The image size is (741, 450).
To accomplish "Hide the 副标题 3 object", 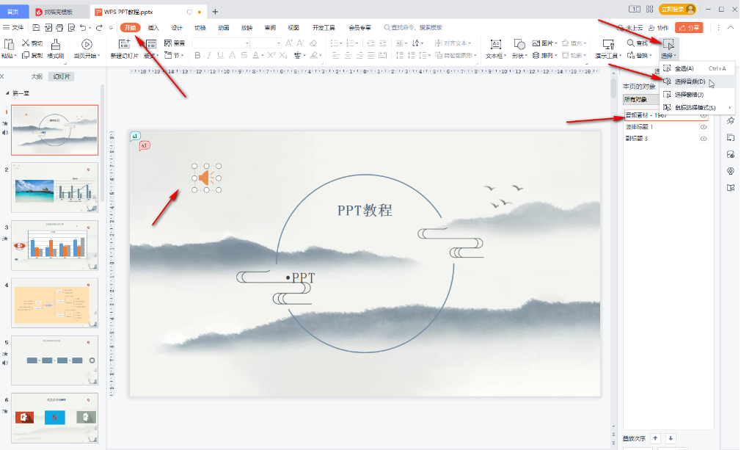I will point(703,138).
